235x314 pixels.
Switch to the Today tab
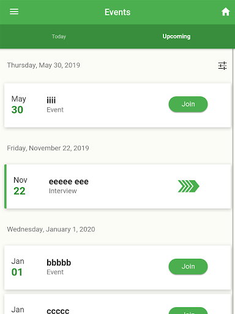(59, 37)
